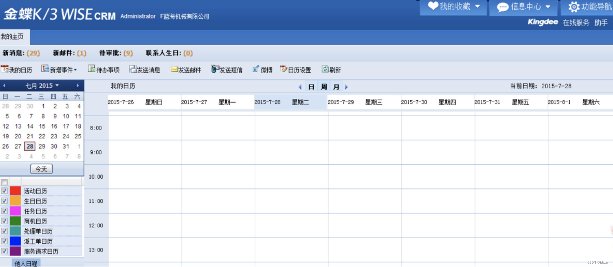Open contact birthdays count (0) link
The image size is (613, 267).
click(188, 53)
